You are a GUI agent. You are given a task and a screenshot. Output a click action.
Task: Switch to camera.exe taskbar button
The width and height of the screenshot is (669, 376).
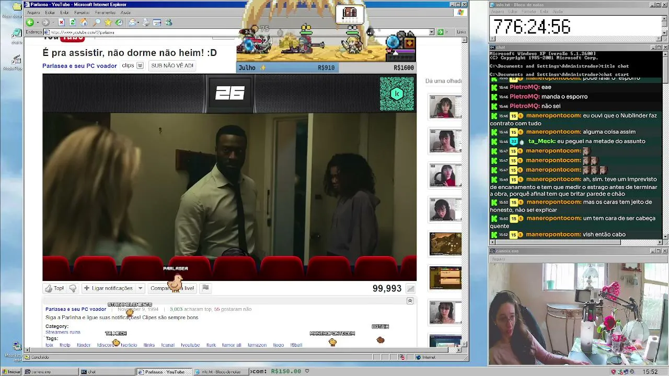(x=51, y=372)
